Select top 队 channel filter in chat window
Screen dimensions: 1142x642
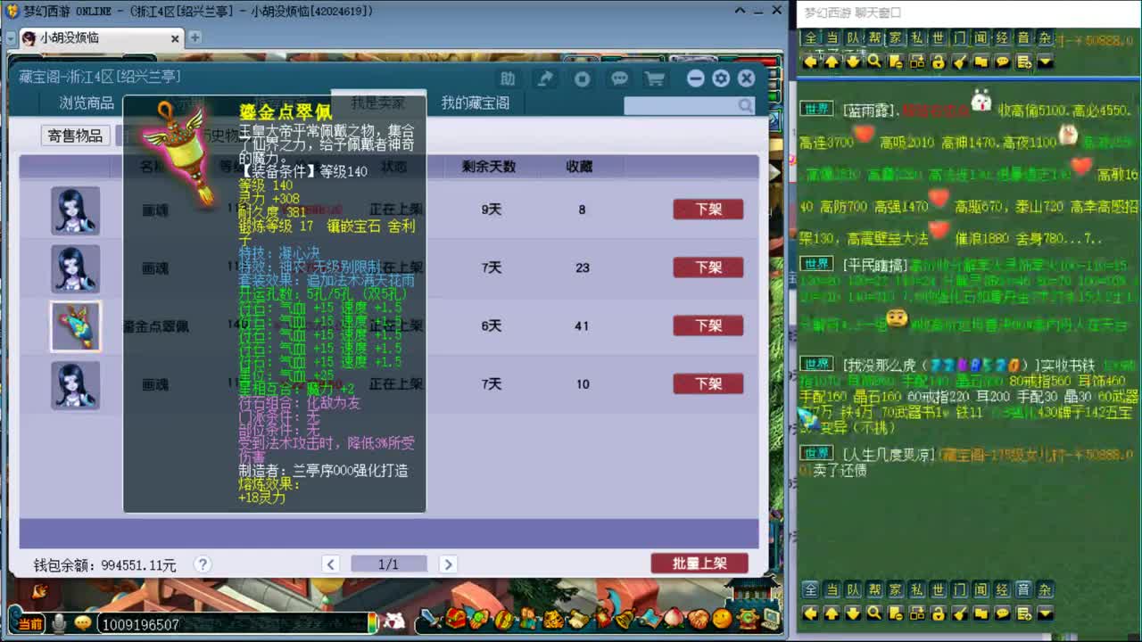(x=853, y=38)
